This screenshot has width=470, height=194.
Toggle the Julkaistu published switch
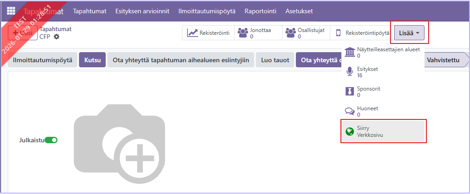click(51, 140)
